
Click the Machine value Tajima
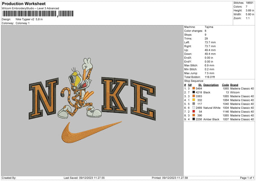[x=209, y=27]
